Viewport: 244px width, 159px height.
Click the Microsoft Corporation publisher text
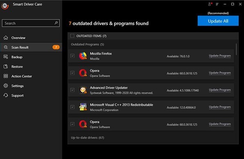coord(104,110)
